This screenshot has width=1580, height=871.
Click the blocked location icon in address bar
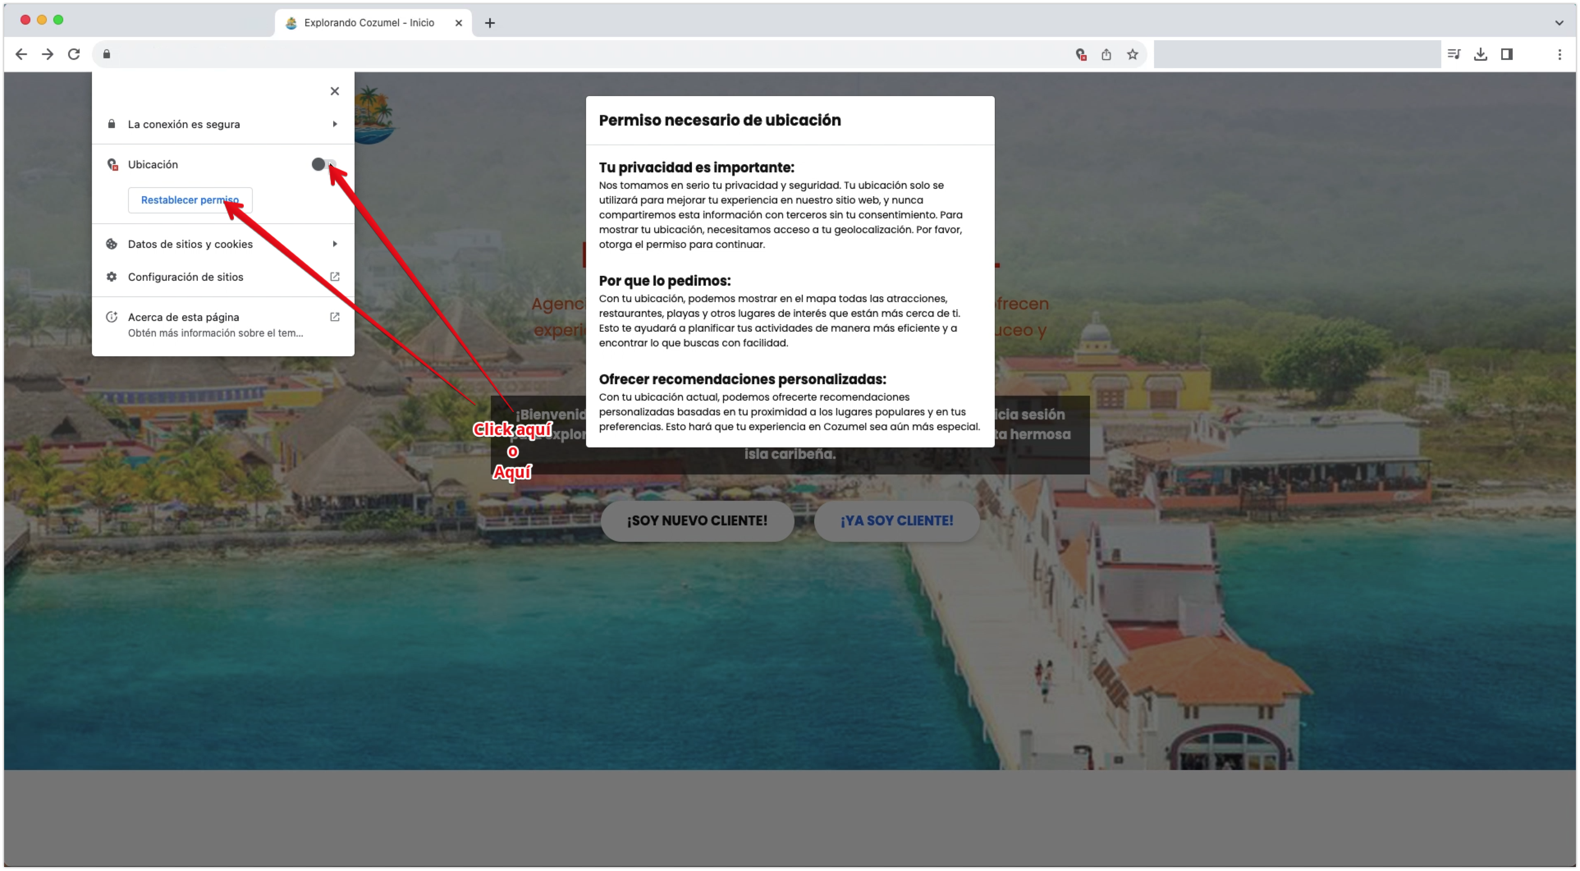tap(1081, 55)
